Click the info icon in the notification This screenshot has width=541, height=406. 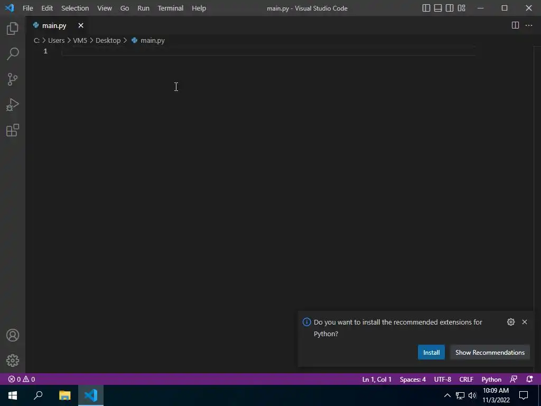pyautogui.click(x=307, y=322)
